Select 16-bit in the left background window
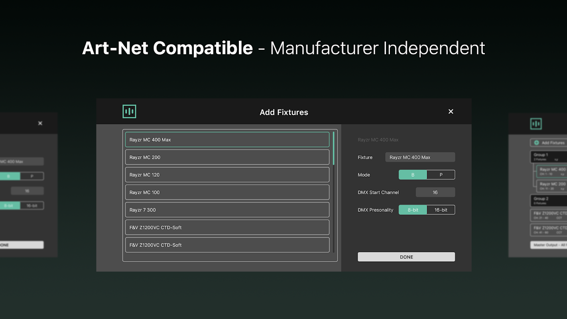The height and width of the screenshot is (319, 567). [x=32, y=206]
